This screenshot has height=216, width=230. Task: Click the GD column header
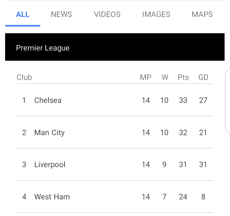pos(203,77)
